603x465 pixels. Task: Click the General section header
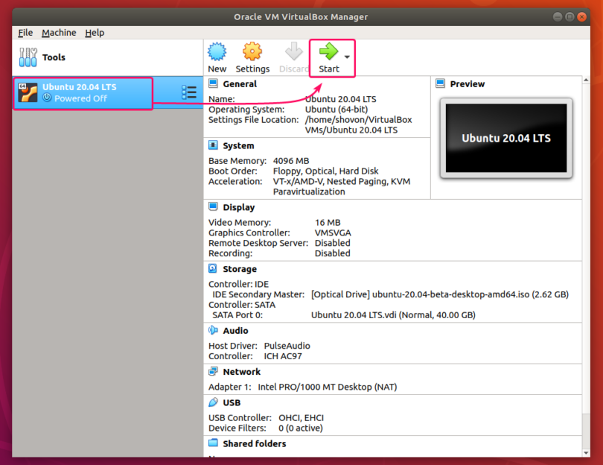(x=239, y=84)
